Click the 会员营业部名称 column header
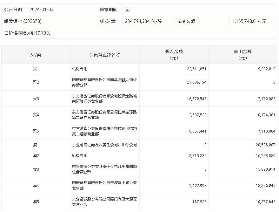This screenshot has width=279, height=212. coord(105,55)
